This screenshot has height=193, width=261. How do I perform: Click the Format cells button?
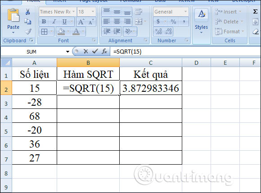pyautogui.click(x=229, y=31)
